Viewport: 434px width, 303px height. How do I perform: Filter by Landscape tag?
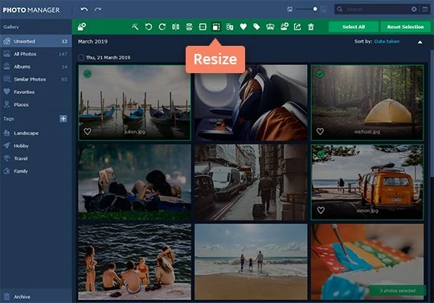tap(35, 133)
